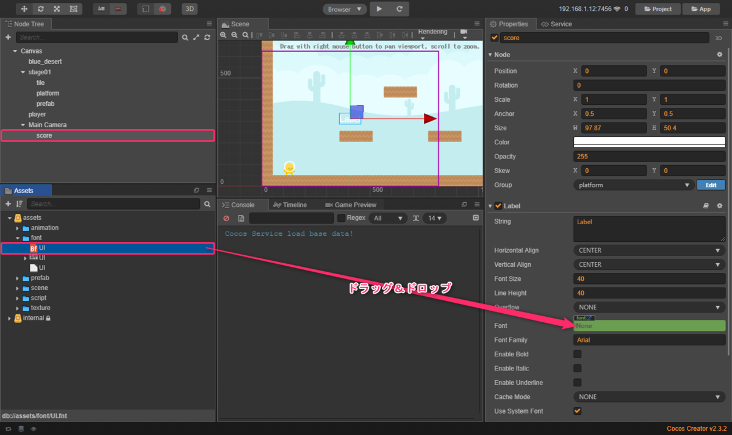This screenshot has height=435, width=732.
Task: Open the Node Tree panel menu icon
Action: point(209,24)
